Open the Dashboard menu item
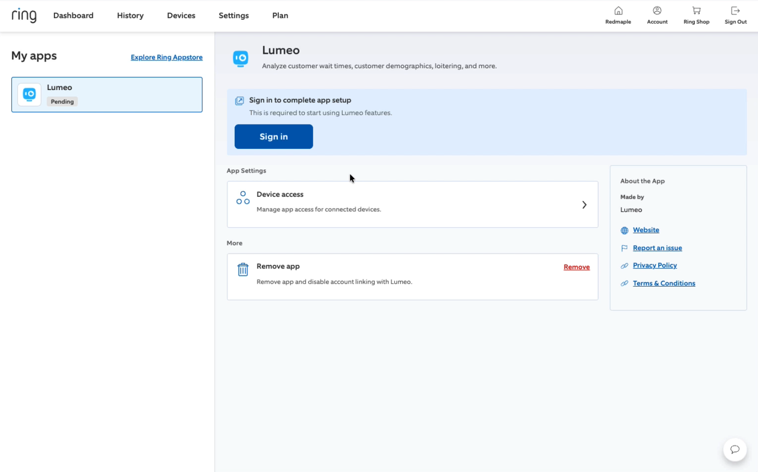Viewport: 758px width, 472px height. [x=73, y=15]
